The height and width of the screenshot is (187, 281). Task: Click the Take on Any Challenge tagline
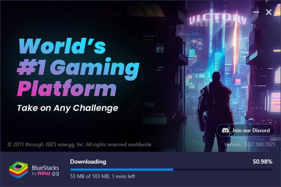(68, 108)
